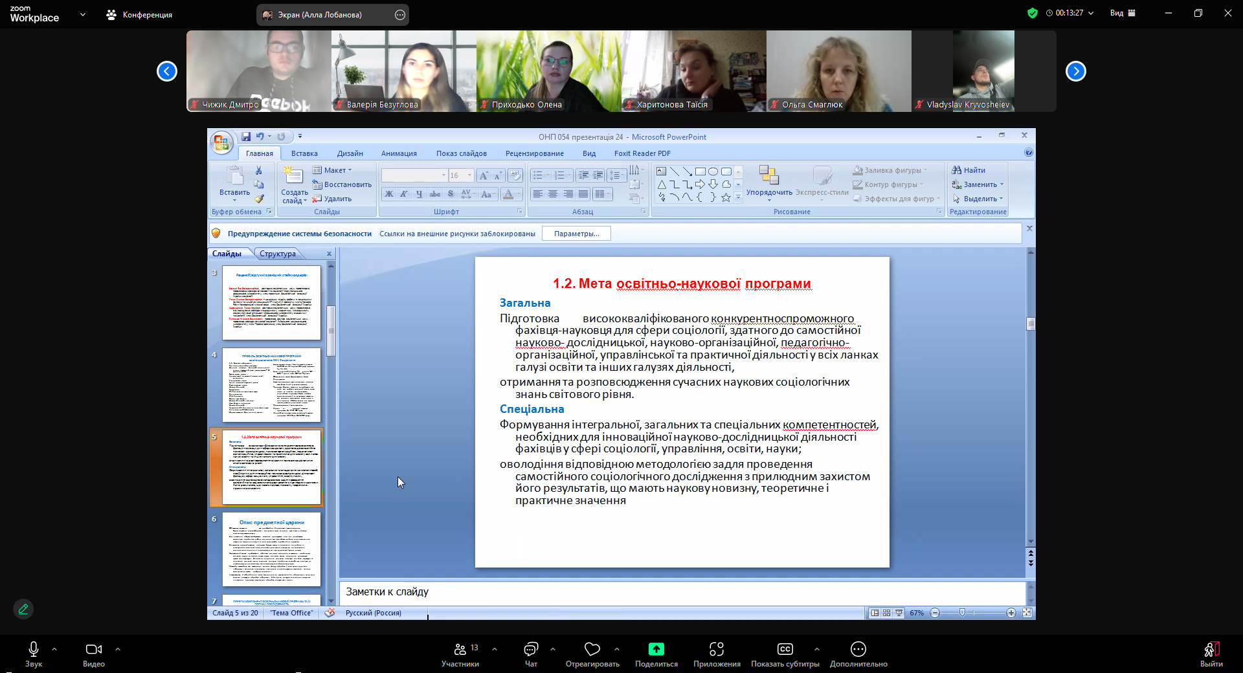
Task: Increase font size with the large A icon
Action: [484, 175]
